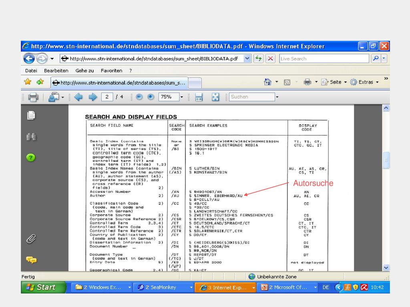Stop loading with the red X icon

pos(270,58)
